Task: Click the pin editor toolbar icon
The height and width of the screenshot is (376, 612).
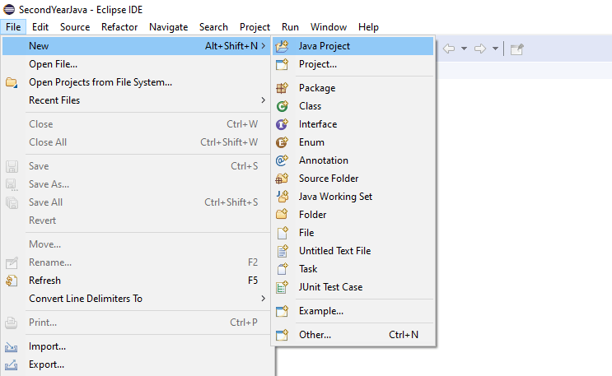Action: tap(516, 49)
